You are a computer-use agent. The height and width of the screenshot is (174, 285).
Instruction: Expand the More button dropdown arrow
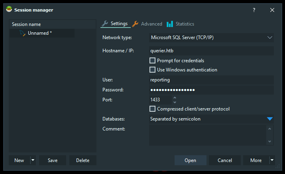pyautogui.click(x=272, y=160)
